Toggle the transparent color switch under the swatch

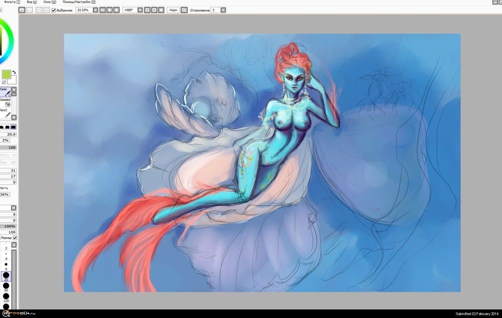click(4, 82)
